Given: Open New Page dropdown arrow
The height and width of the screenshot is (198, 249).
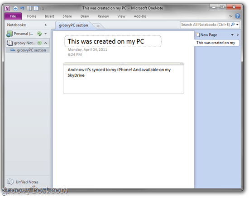Looking at the screenshot, I should 232,35.
